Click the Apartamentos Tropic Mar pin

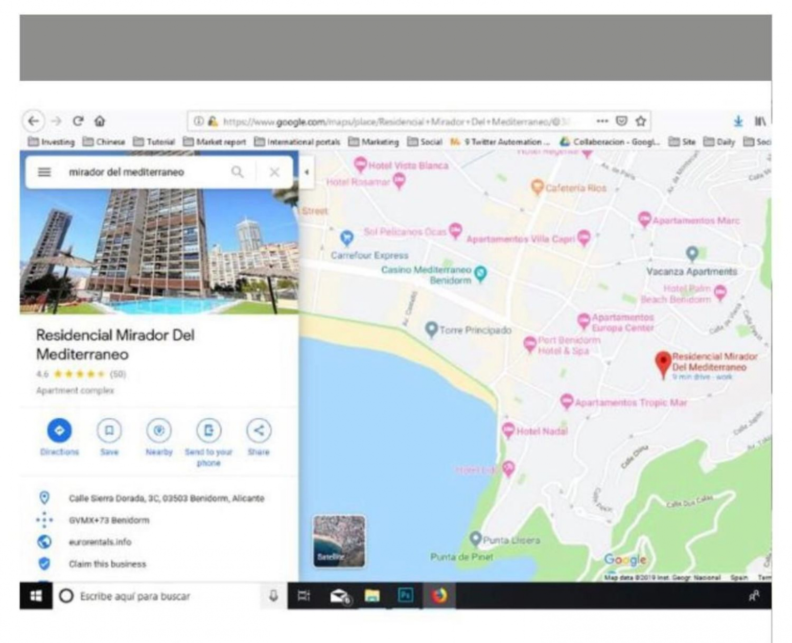566,401
